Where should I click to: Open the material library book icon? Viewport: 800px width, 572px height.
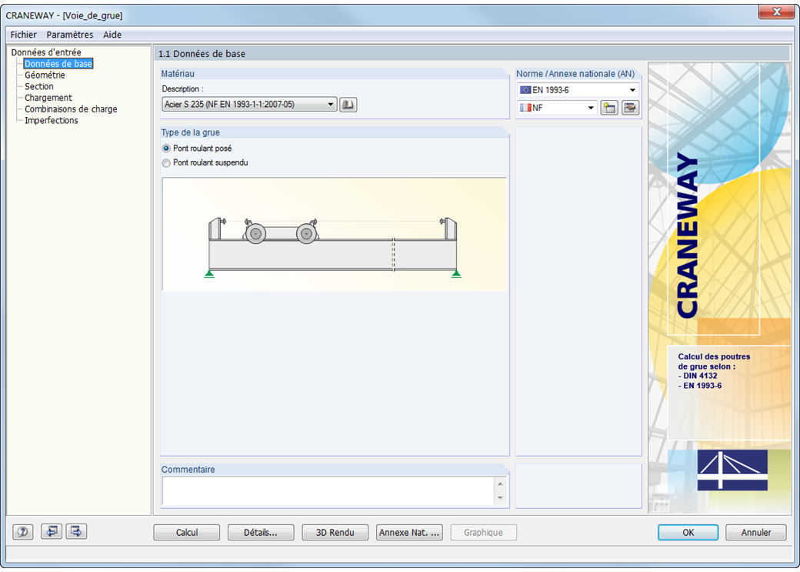[x=348, y=105]
